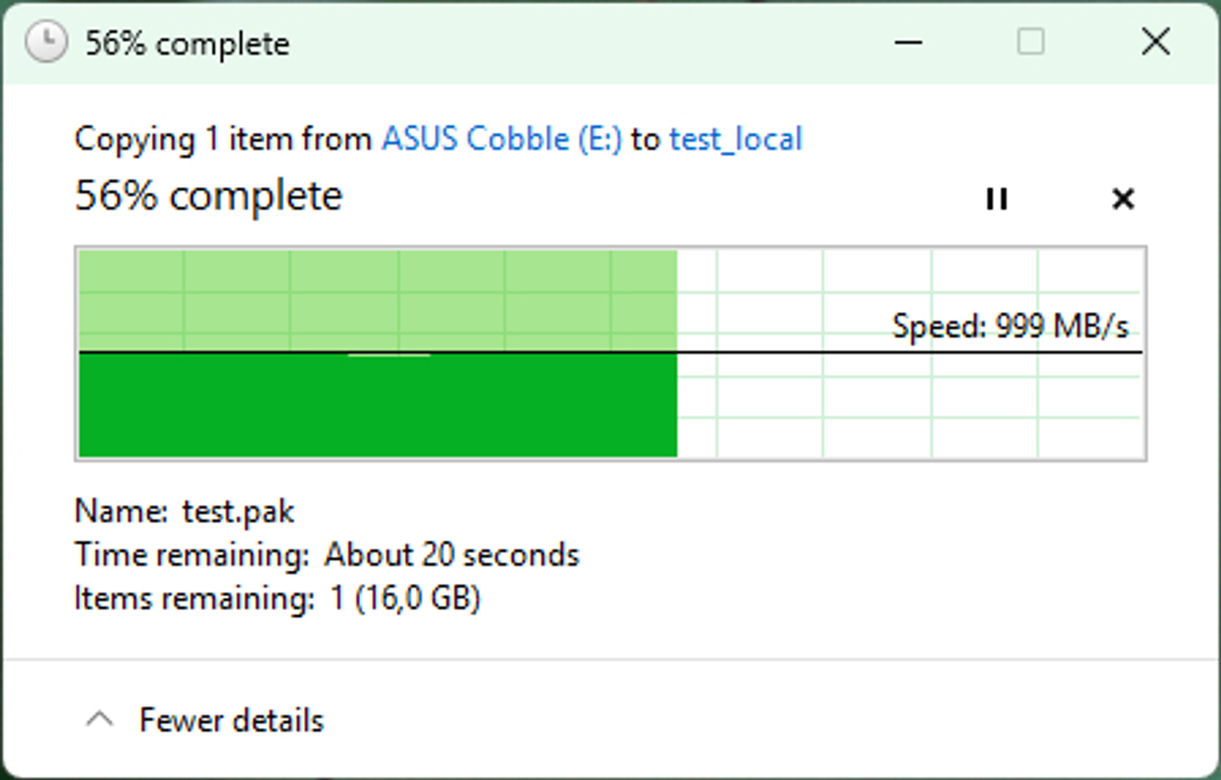
Task: Click the light green upper graph area
Action: click(x=378, y=300)
